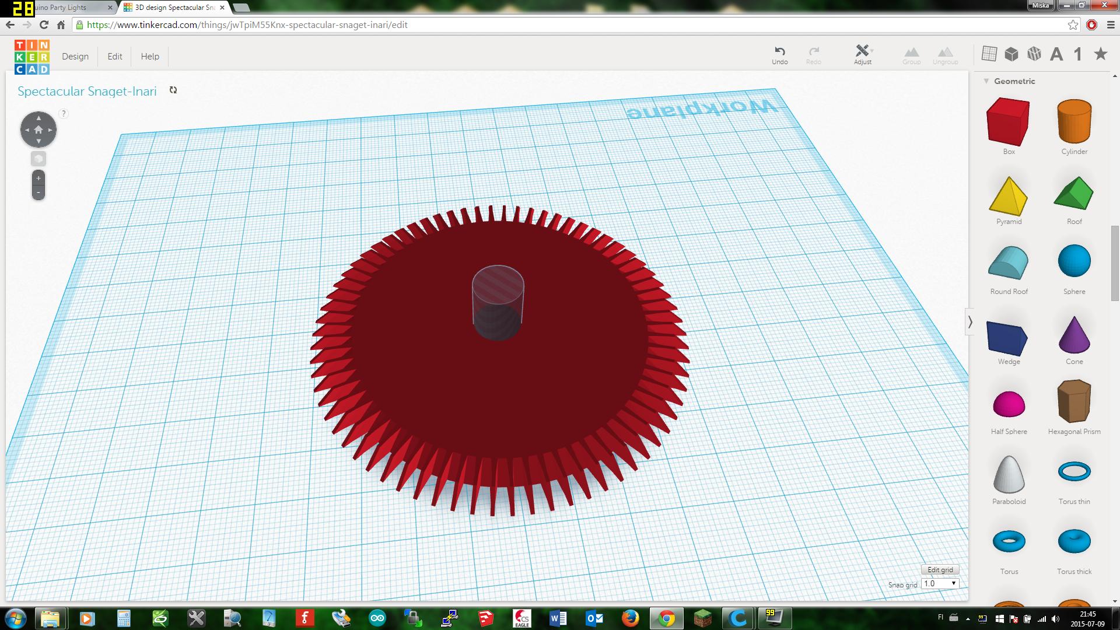Open Arduino from the taskbar
The image size is (1120, 630).
[x=377, y=618]
